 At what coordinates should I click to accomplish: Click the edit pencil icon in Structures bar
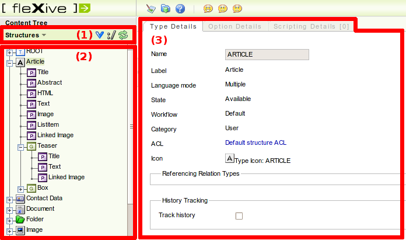point(111,35)
